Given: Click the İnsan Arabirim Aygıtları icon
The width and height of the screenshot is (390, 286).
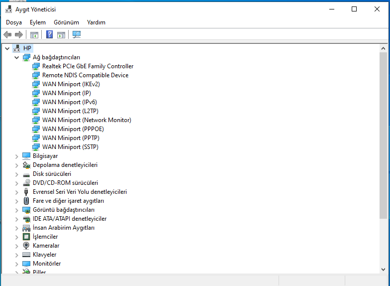Looking at the screenshot, I should (26, 228).
